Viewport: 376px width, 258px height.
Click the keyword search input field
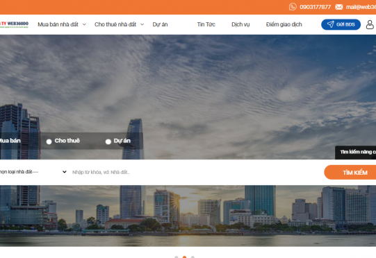195,172
